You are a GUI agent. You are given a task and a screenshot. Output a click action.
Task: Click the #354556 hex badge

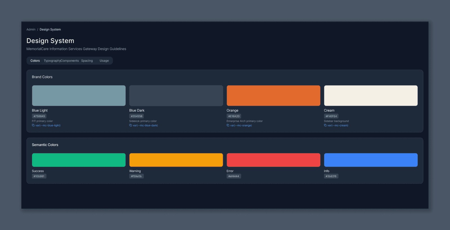pyautogui.click(x=136, y=116)
